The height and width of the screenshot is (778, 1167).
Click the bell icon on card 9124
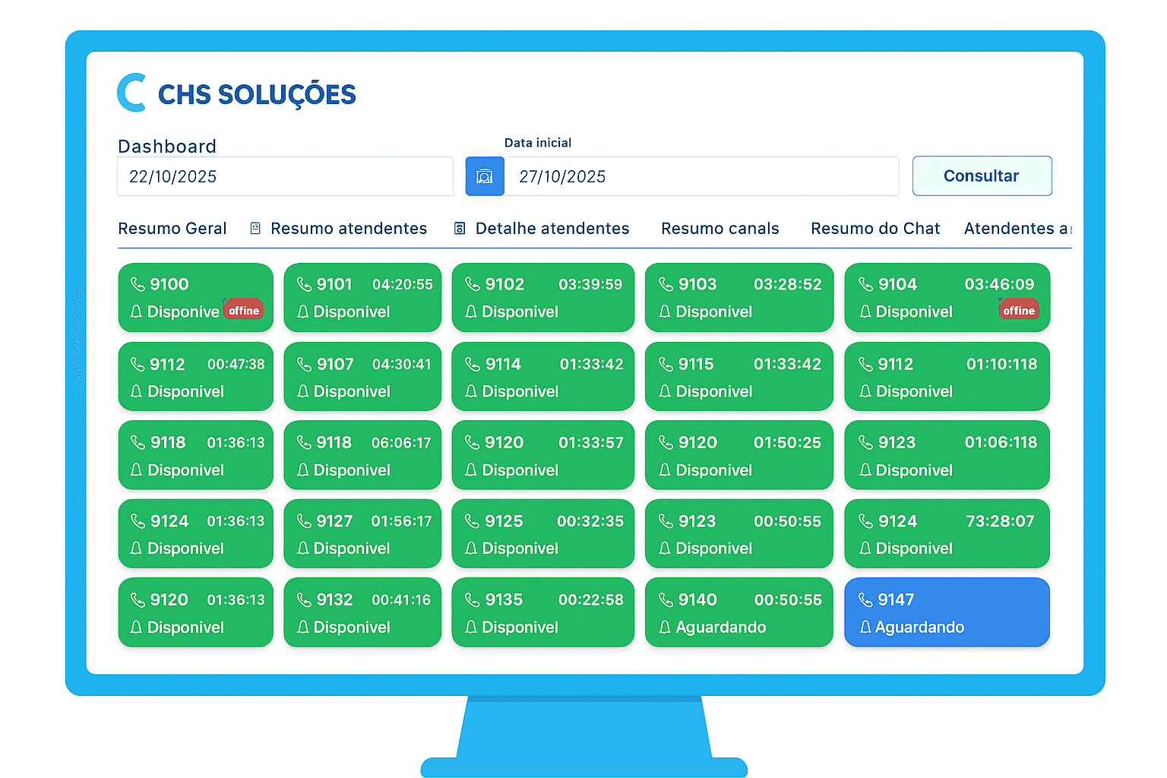[138, 549]
